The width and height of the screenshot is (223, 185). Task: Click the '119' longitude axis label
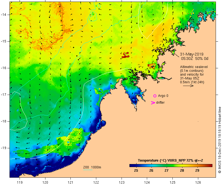20,182
